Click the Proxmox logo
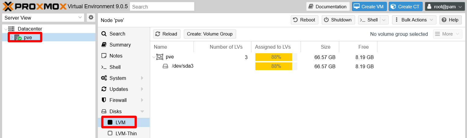This screenshot has width=467, height=138. [35, 6]
